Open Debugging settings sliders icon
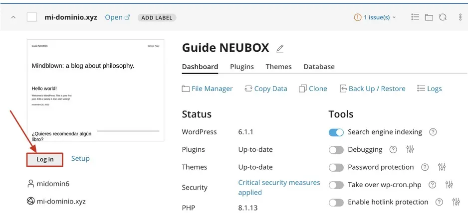Image resolution: width=468 pixels, height=213 pixels. pos(410,149)
